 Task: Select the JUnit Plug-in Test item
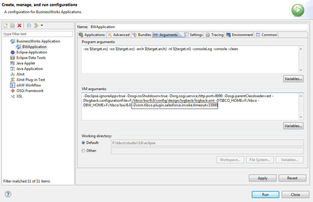[x=31, y=80]
